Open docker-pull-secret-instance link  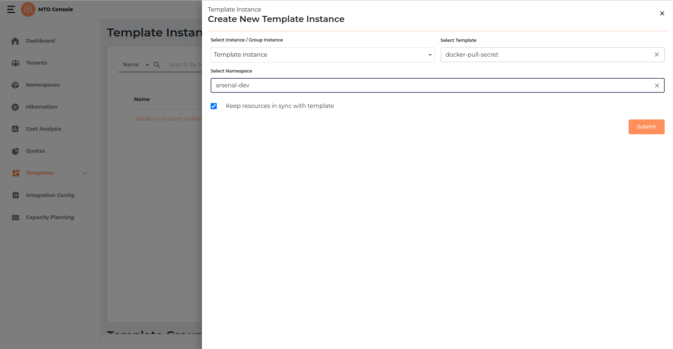click(x=169, y=119)
